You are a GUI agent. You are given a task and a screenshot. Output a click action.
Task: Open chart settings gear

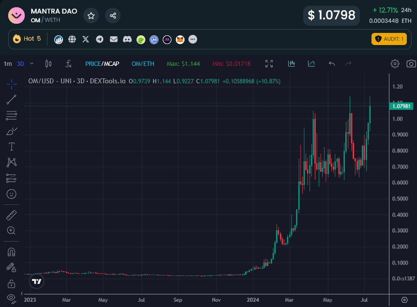395,64
